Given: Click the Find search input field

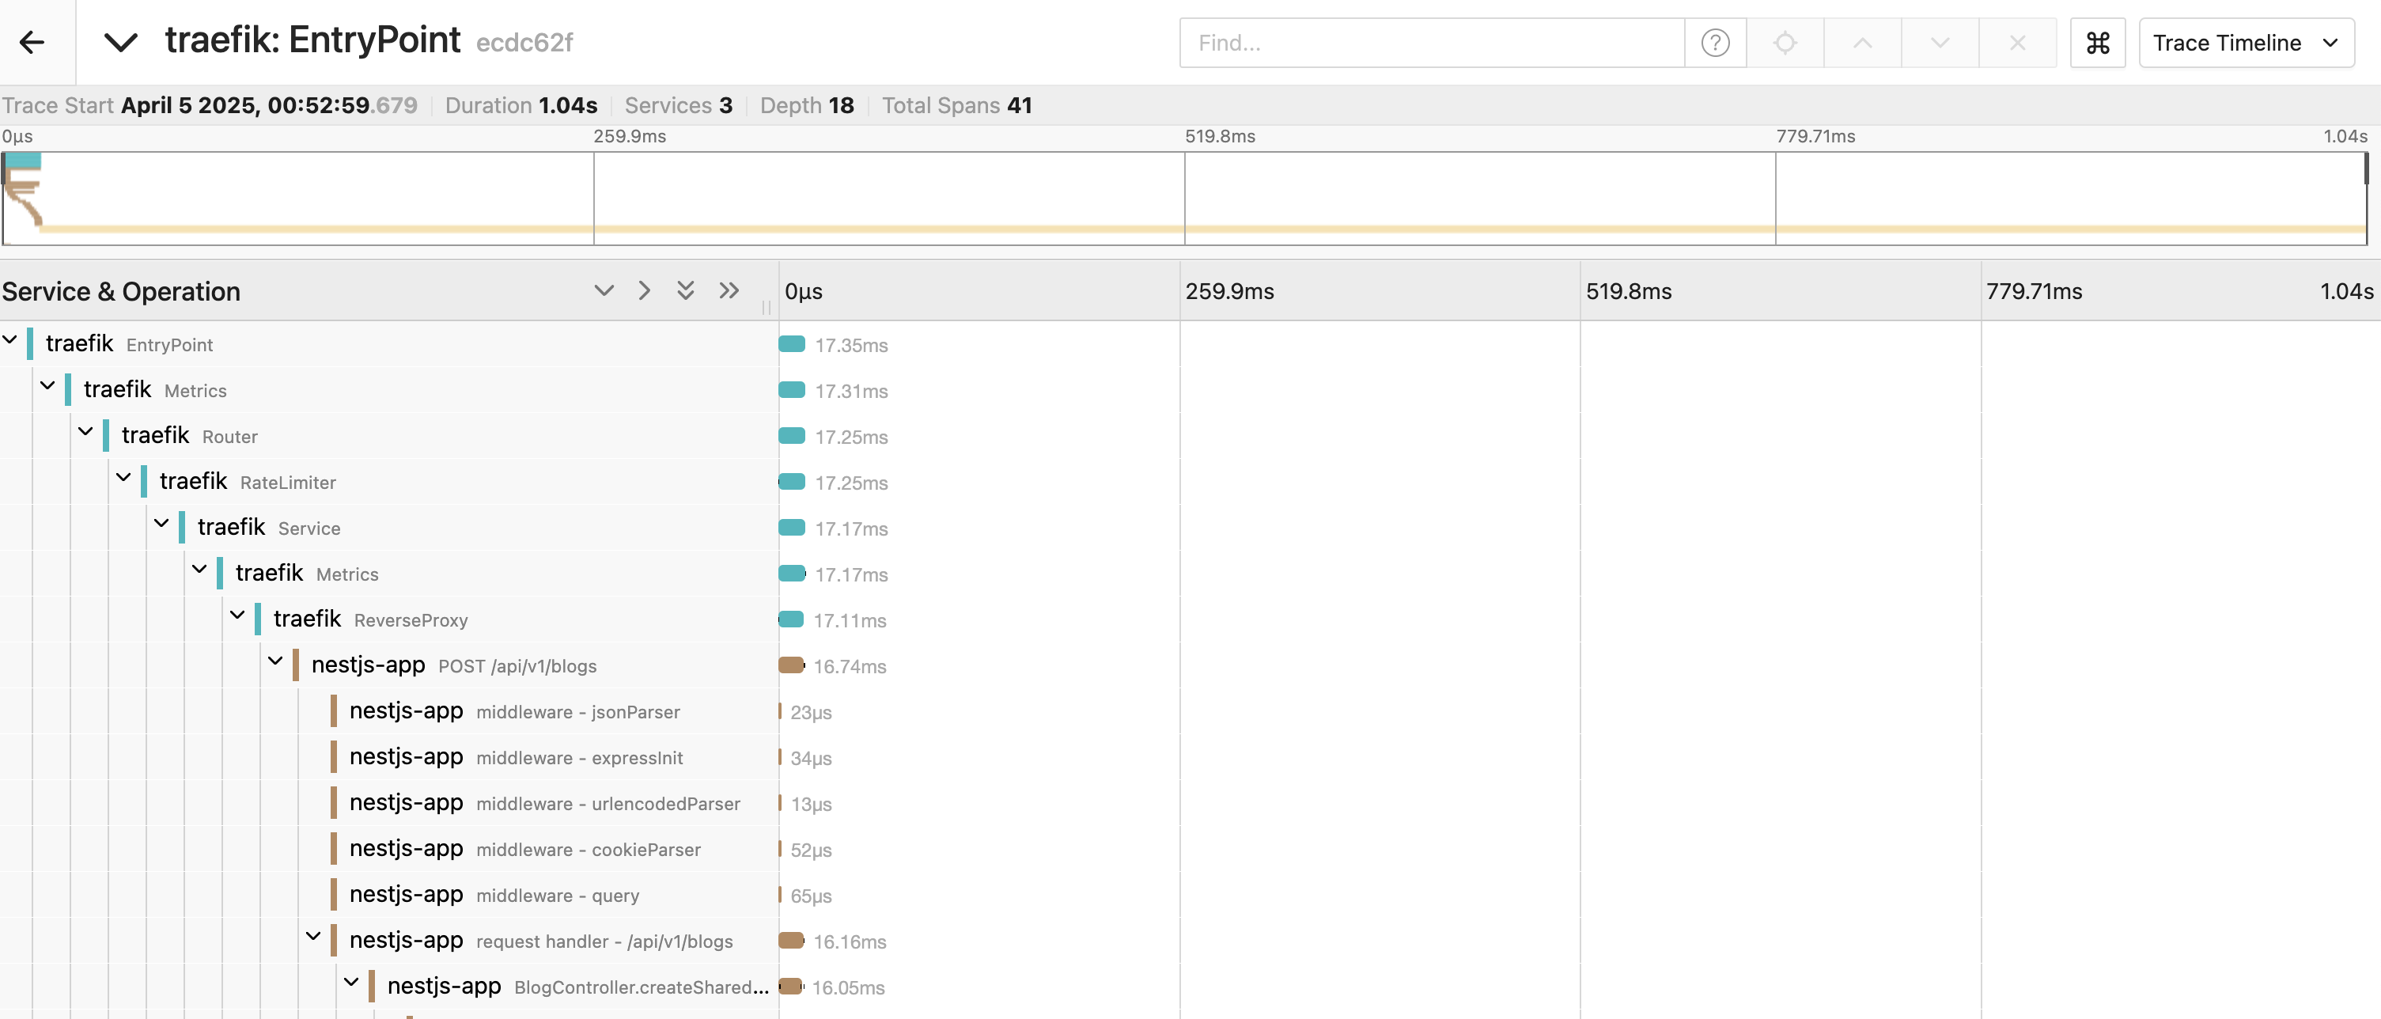Looking at the screenshot, I should click(1431, 43).
